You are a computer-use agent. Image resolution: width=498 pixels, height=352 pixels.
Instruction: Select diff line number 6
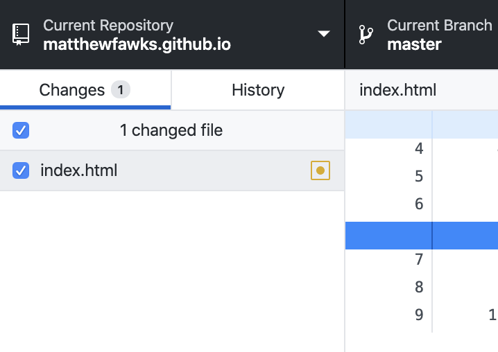(419, 204)
